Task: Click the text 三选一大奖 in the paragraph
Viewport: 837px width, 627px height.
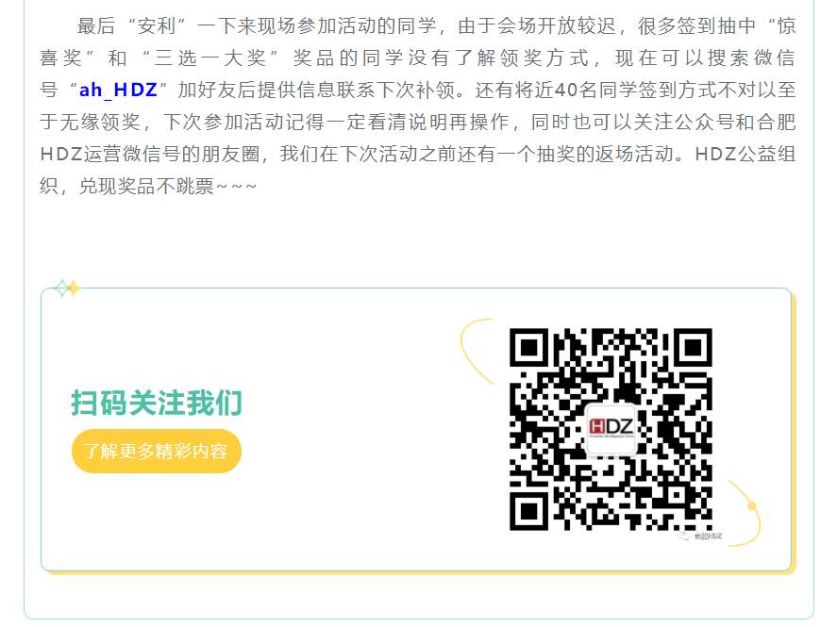Action: click(x=210, y=58)
